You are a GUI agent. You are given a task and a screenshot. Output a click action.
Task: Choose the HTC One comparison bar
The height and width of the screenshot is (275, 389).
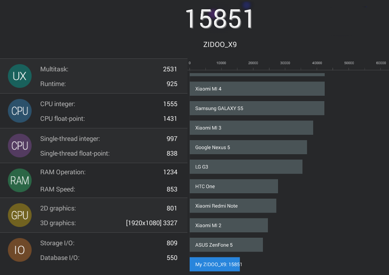coord(234,186)
